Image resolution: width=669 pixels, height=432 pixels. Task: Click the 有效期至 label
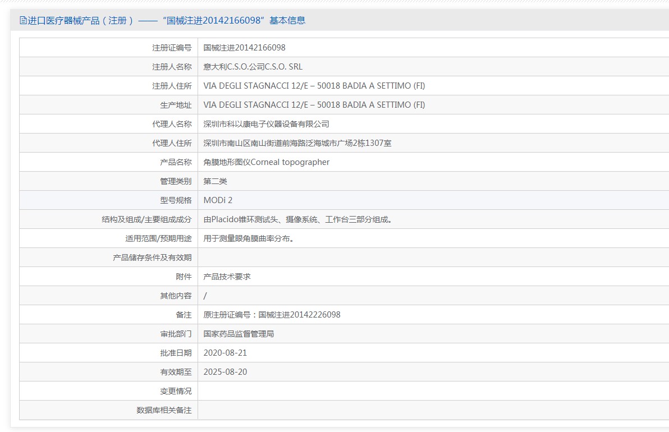click(x=176, y=373)
